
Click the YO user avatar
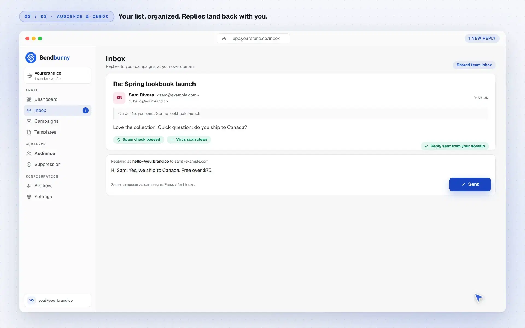31,300
